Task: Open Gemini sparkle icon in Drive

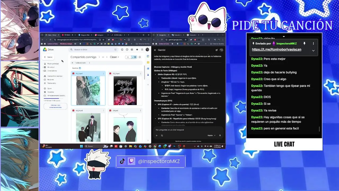Action: (137, 50)
